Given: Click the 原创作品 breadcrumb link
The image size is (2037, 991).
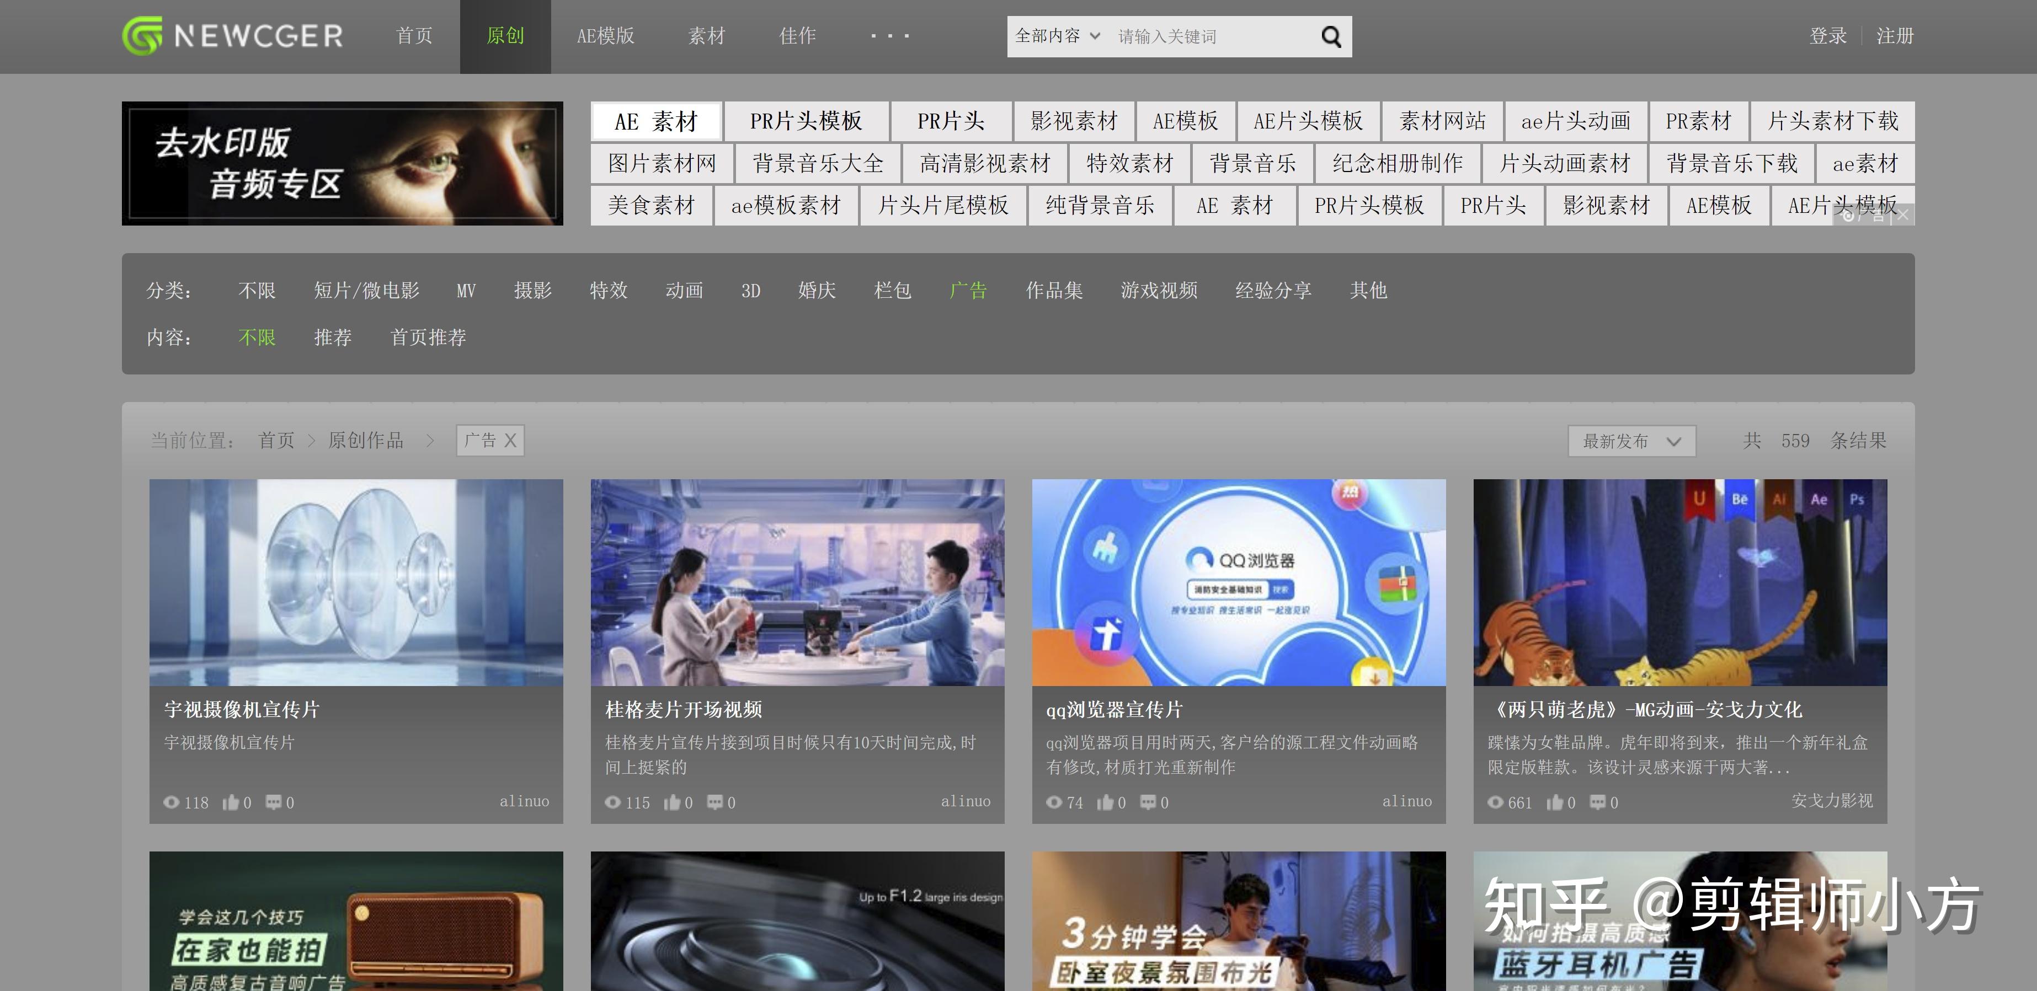Looking at the screenshot, I should tap(366, 440).
